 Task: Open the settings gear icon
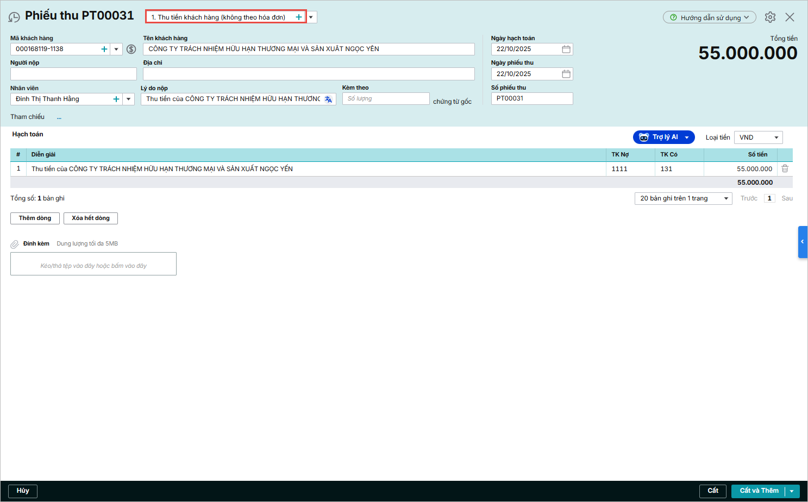pos(770,17)
